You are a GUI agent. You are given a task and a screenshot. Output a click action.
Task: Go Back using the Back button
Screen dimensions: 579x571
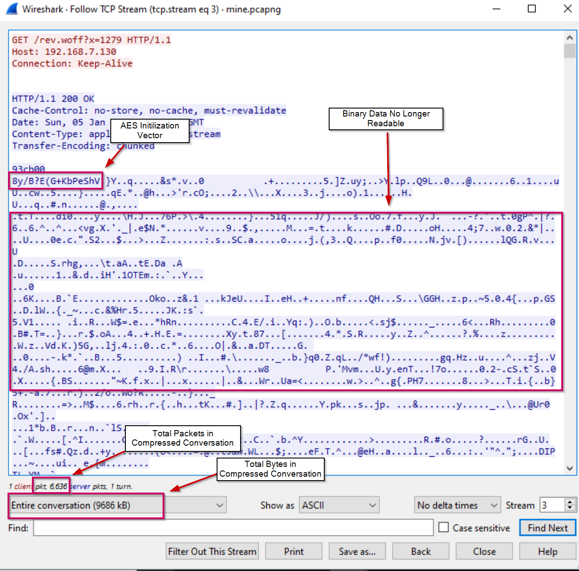click(x=420, y=552)
